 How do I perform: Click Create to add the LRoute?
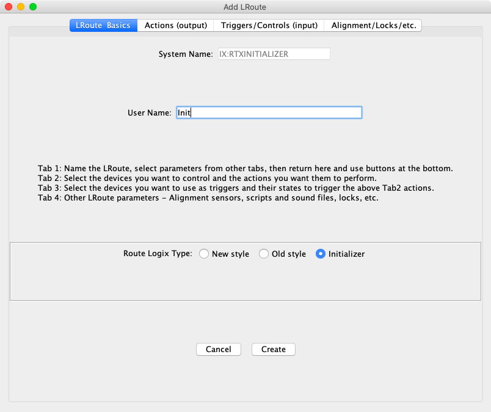[273, 349]
